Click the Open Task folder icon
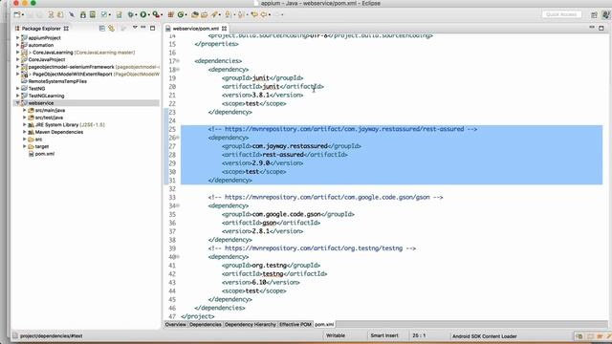 pos(204,14)
